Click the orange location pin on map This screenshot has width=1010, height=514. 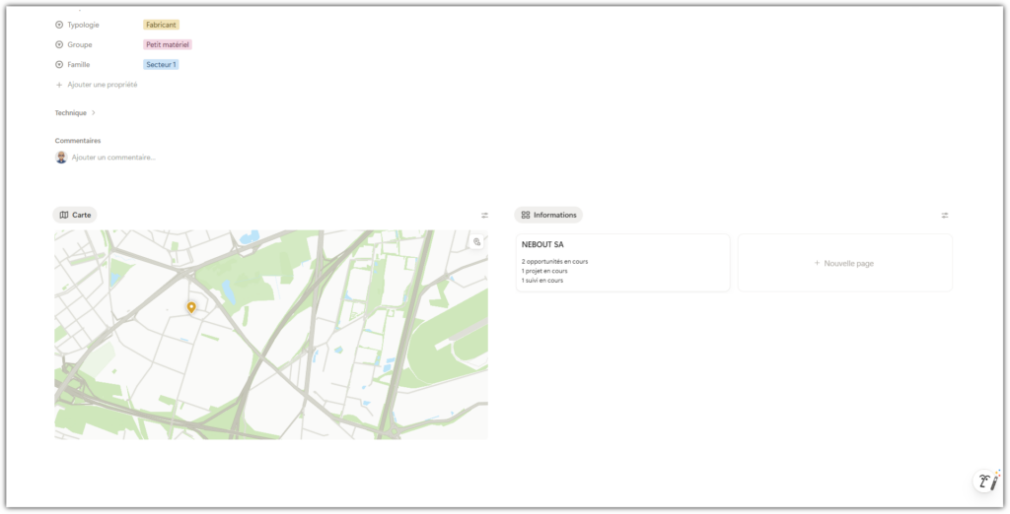click(x=191, y=307)
